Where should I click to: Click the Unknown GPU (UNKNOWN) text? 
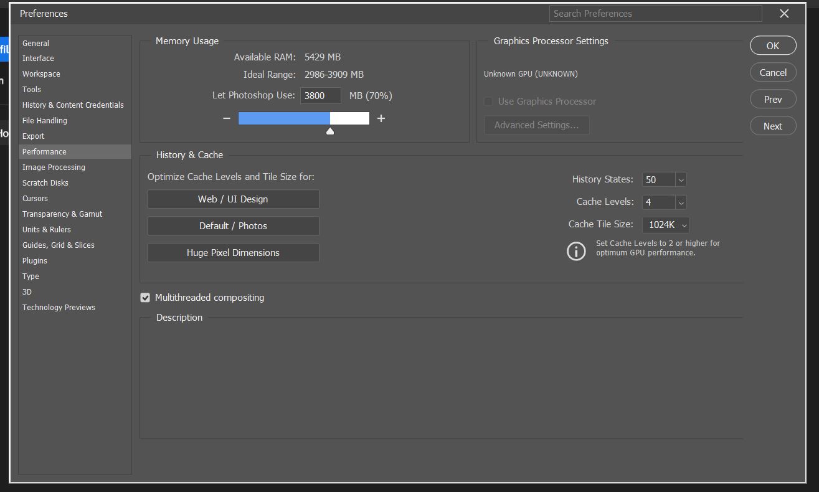(x=531, y=74)
